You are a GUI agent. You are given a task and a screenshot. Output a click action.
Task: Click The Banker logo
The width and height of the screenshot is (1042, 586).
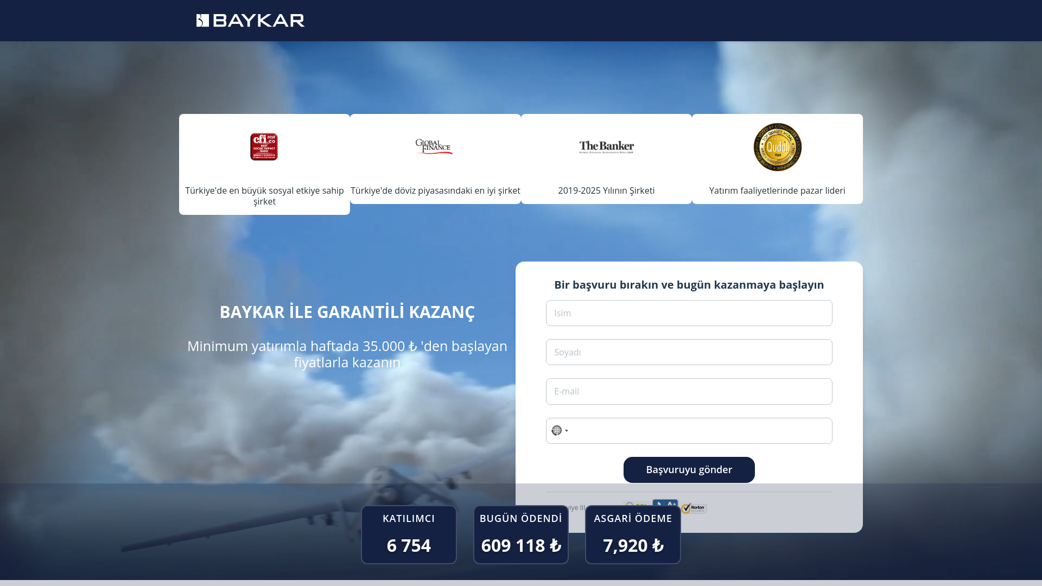point(606,146)
